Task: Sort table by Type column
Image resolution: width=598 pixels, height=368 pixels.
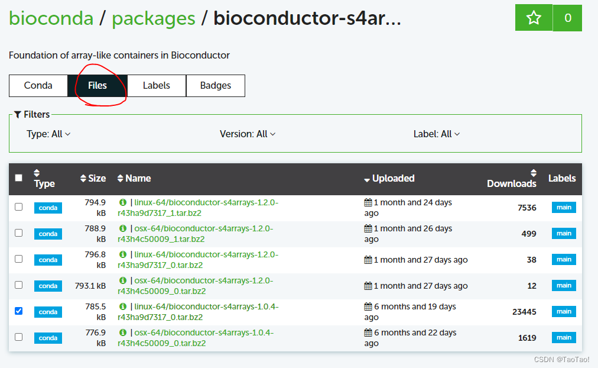Action: click(x=44, y=178)
